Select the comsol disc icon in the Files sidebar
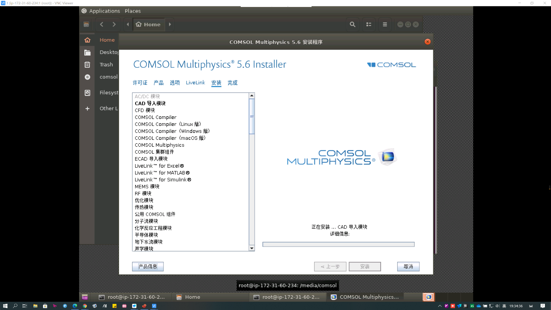This screenshot has width=551, height=310. [87, 77]
